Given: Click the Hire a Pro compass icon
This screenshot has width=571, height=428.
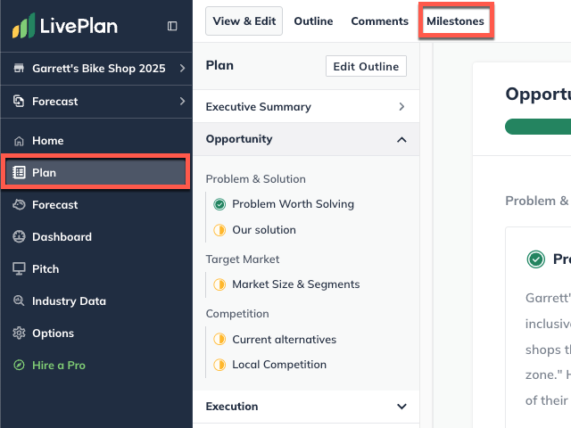Looking at the screenshot, I should [19, 365].
